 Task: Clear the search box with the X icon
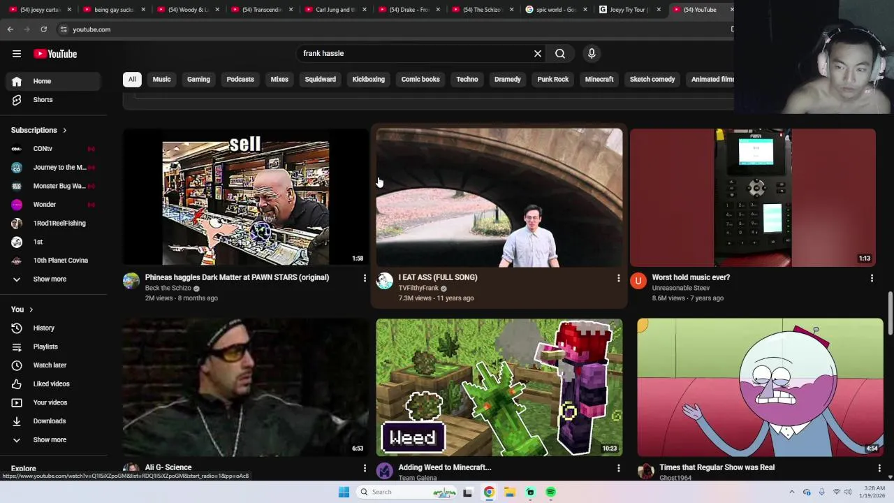[x=538, y=53]
